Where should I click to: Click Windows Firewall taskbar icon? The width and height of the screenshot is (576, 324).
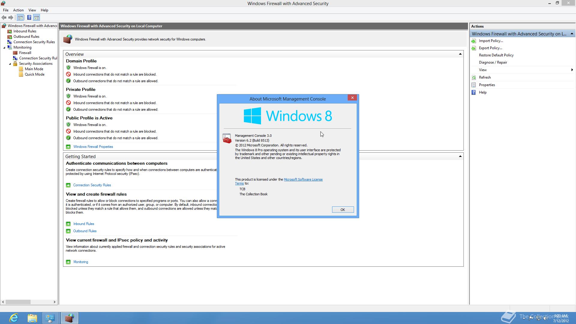(70, 318)
